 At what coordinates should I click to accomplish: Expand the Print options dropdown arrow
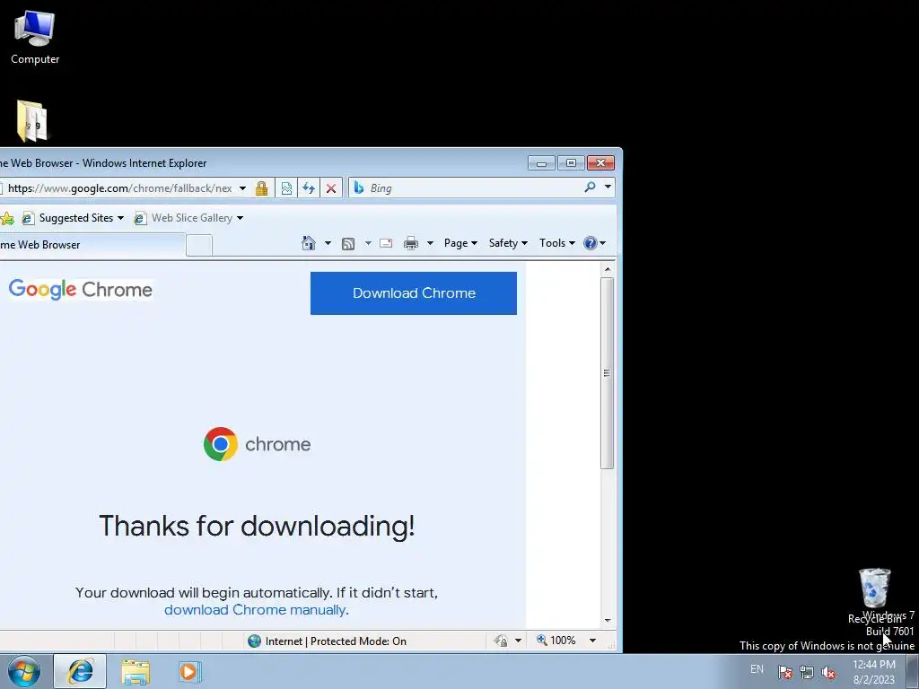(x=430, y=243)
